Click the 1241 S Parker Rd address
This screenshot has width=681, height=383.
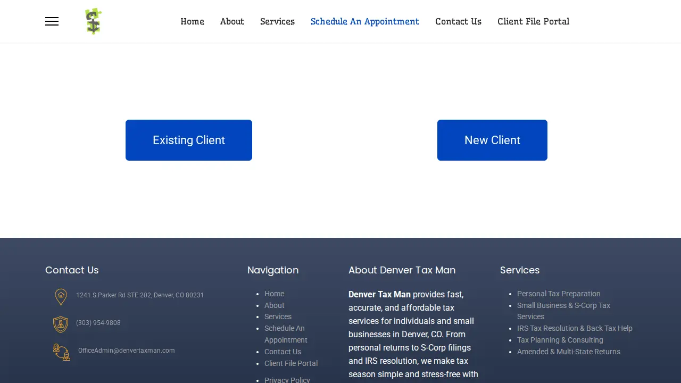coord(140,295)
